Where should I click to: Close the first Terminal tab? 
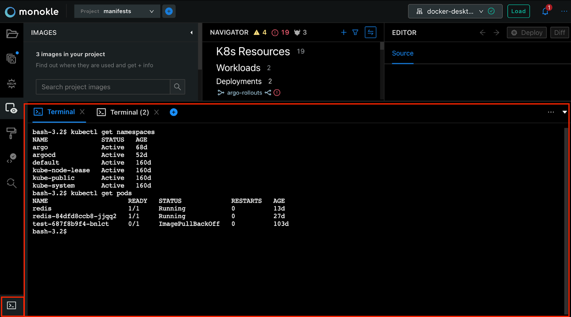(82, 112)
